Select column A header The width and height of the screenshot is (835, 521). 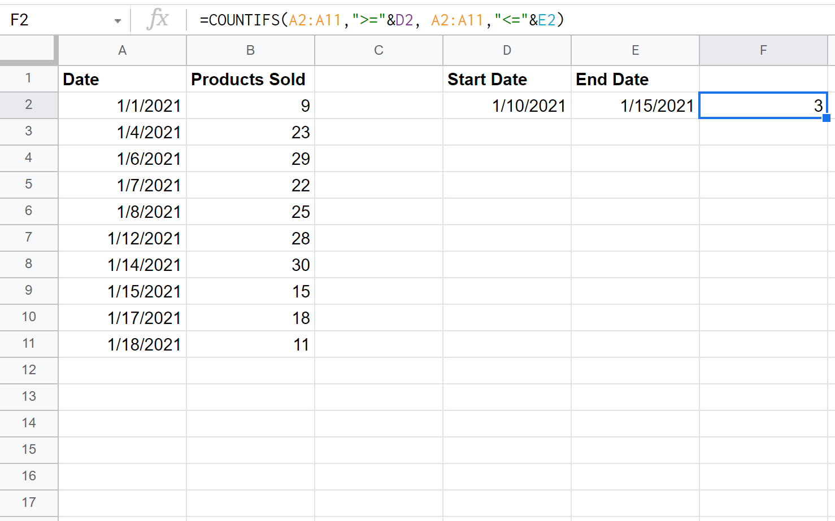click(x=122, y=50)
